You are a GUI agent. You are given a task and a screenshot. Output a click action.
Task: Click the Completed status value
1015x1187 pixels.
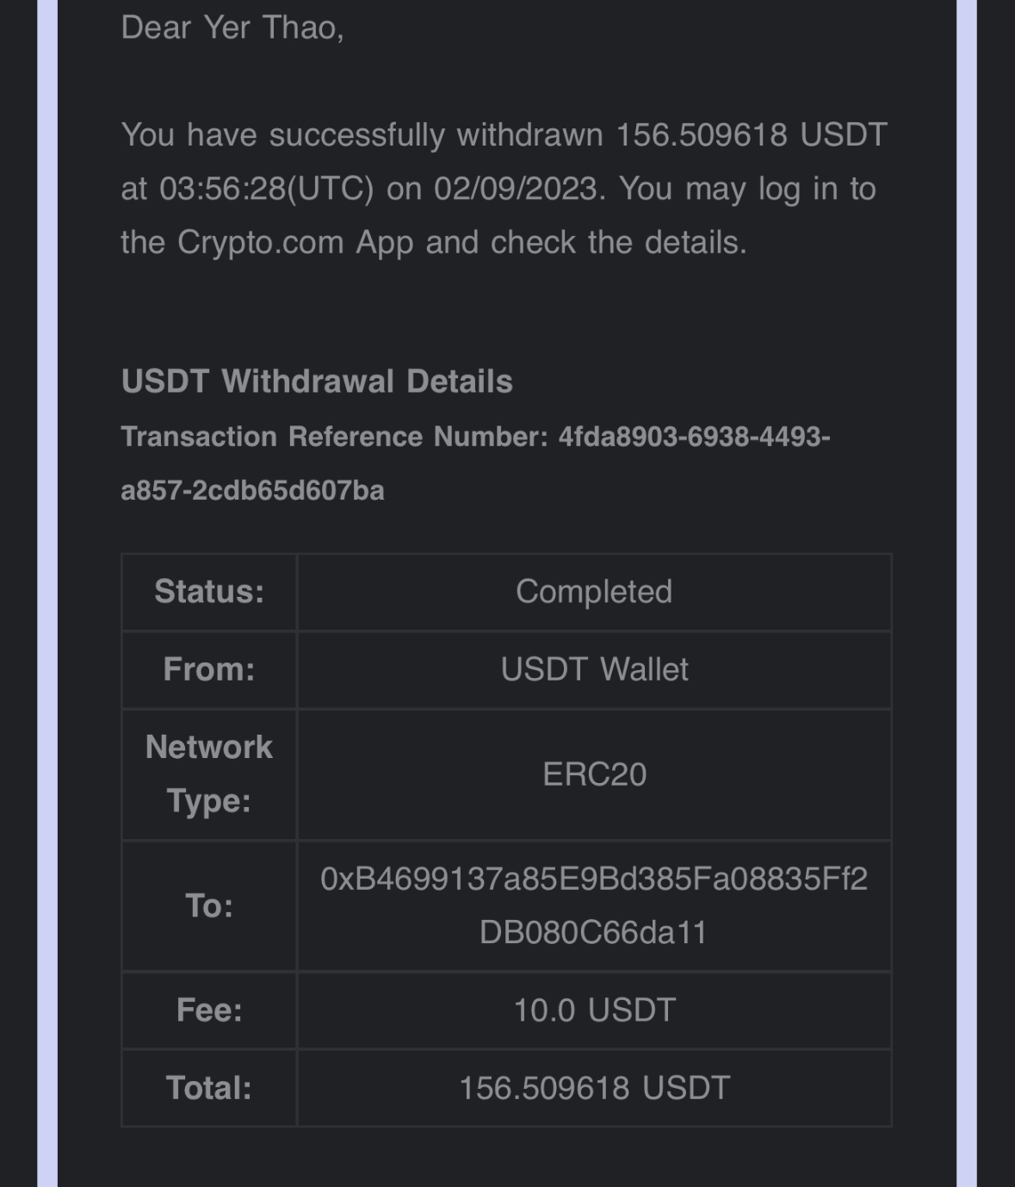pos(594,592)
